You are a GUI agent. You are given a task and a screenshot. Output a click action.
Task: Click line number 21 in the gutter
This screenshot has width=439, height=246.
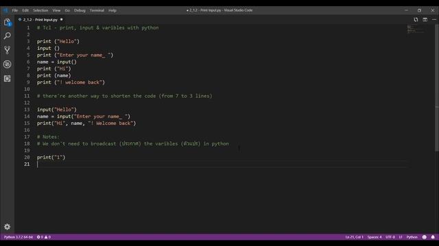pos(27,164)
